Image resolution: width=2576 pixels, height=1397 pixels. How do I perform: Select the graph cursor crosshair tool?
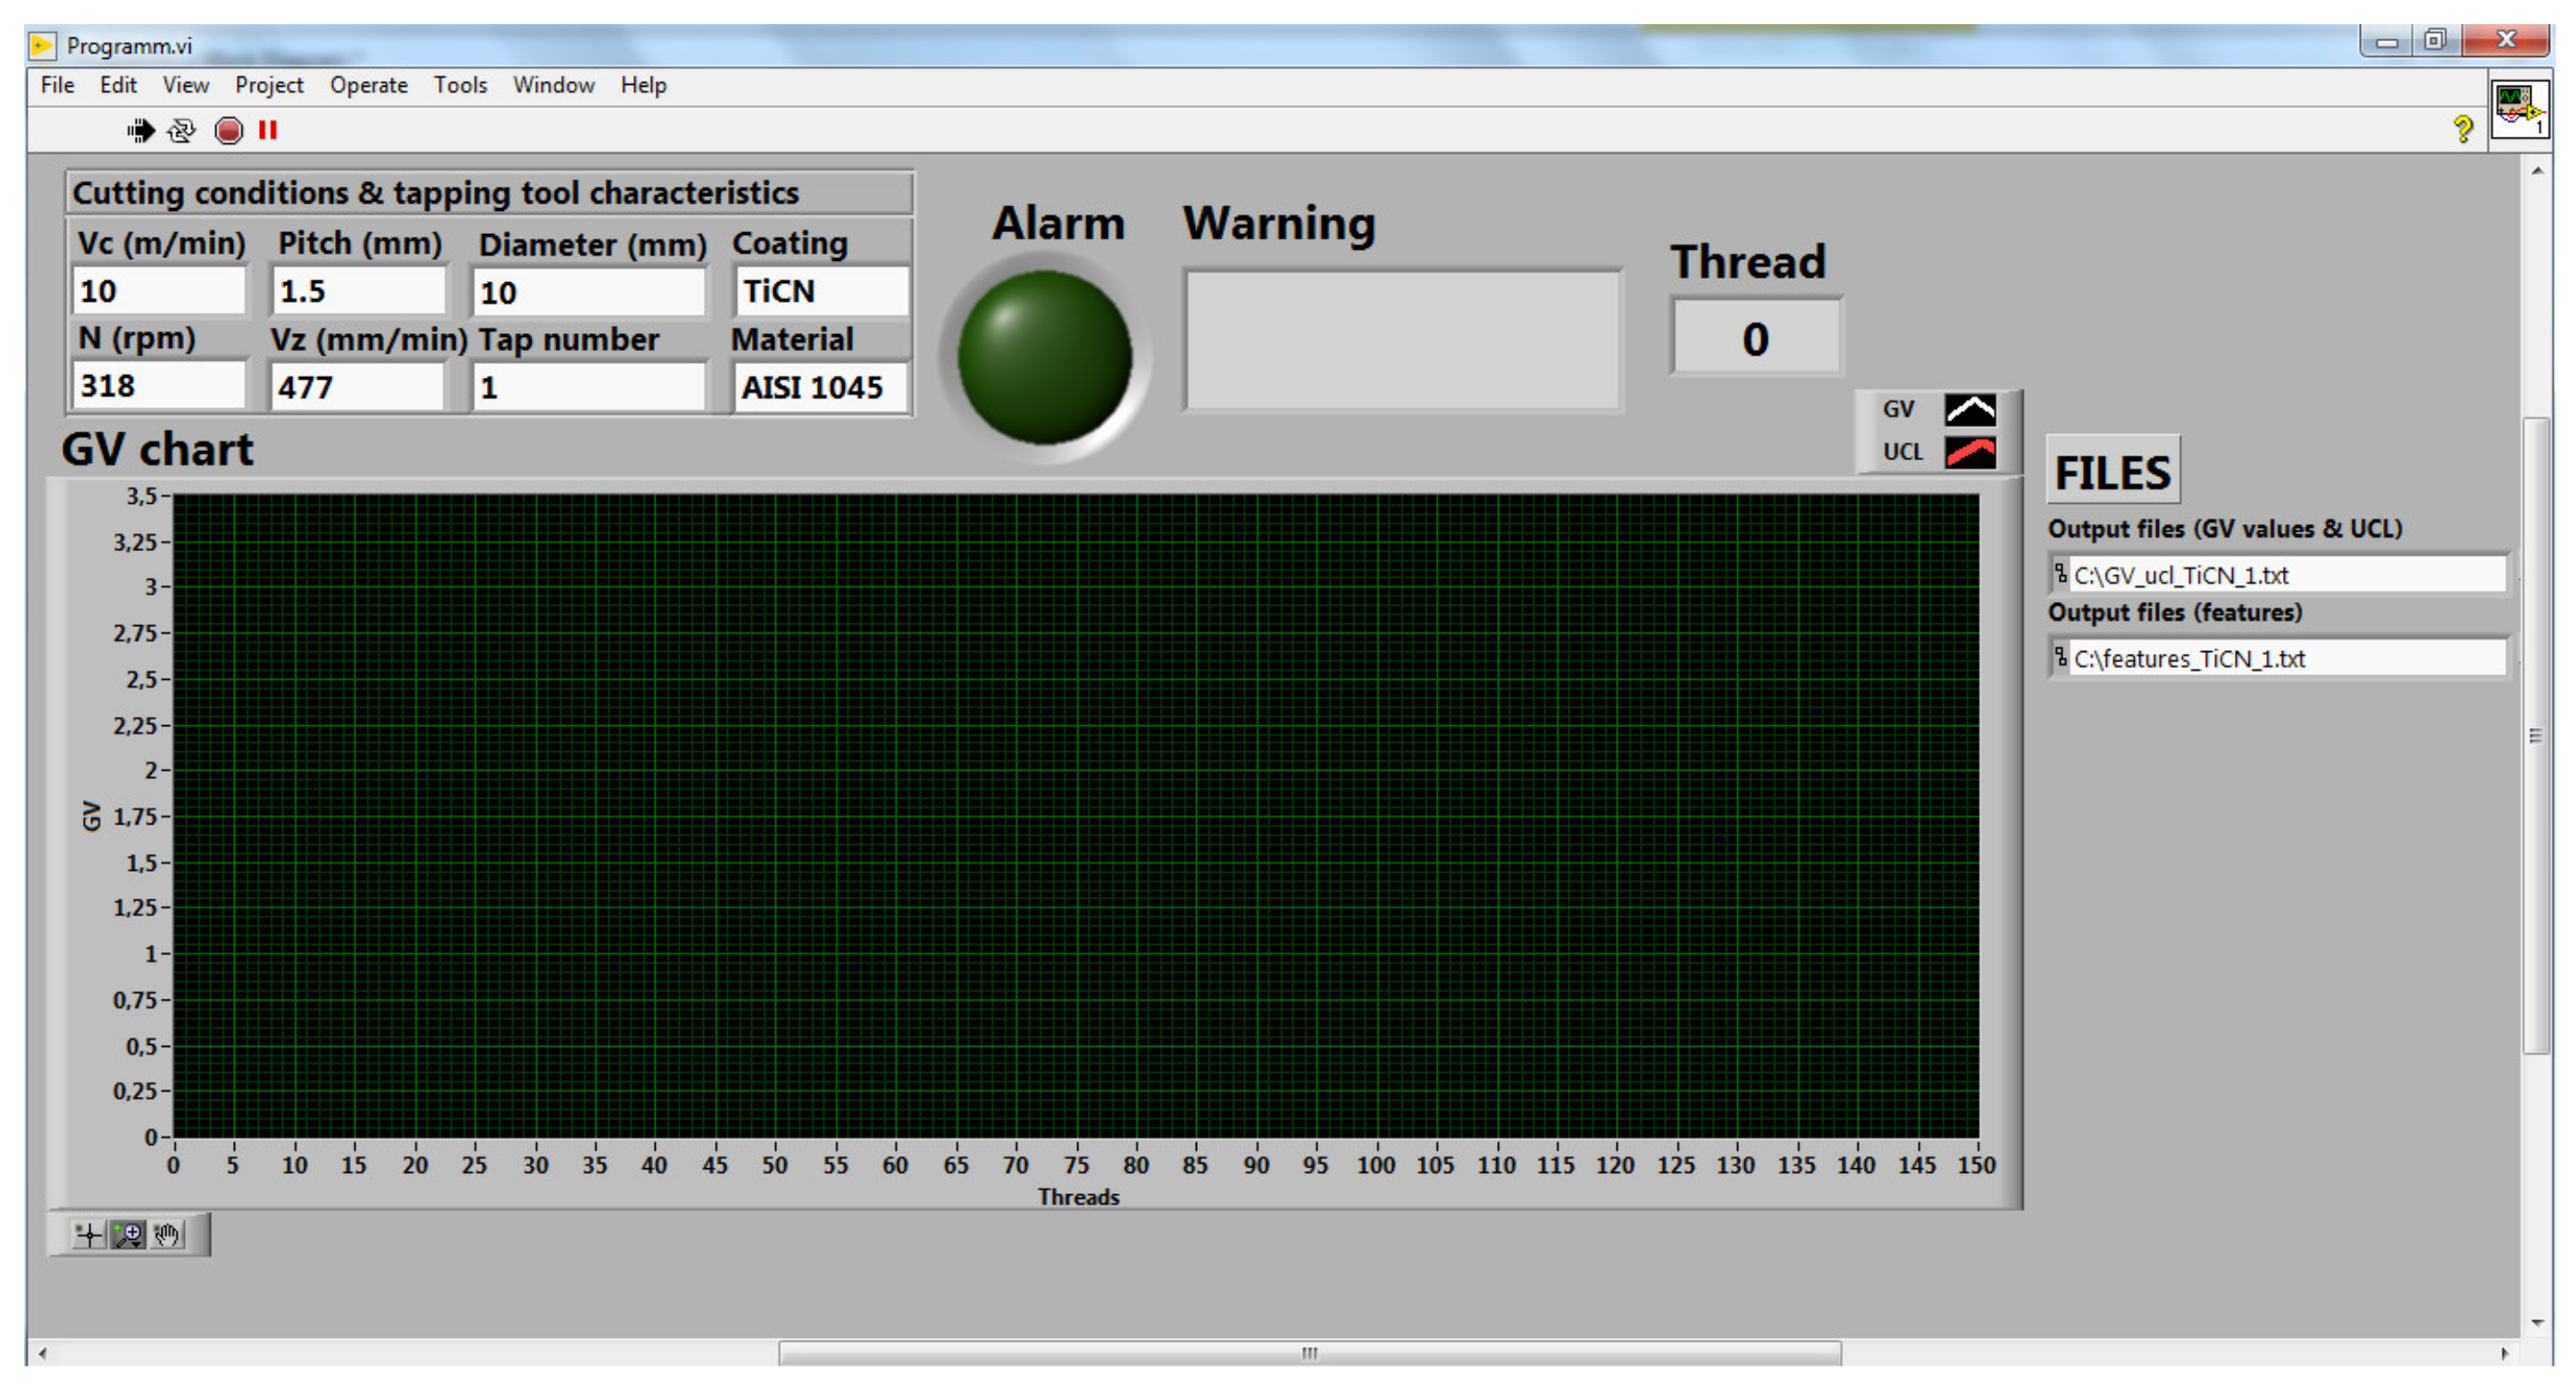[x=88, y=1234]
